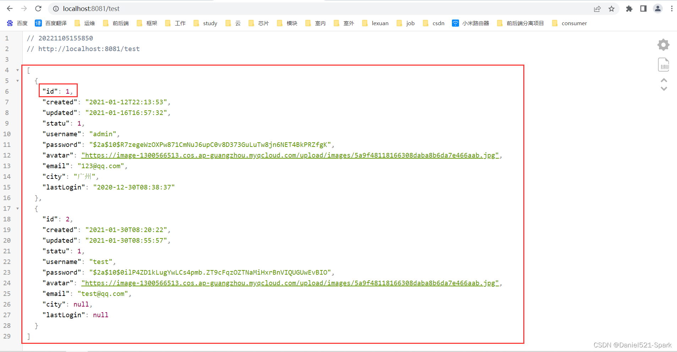Open the 百度 bookmark
Image resolution: width=677 pixels, height=352 pixels.
coord(17,23)
